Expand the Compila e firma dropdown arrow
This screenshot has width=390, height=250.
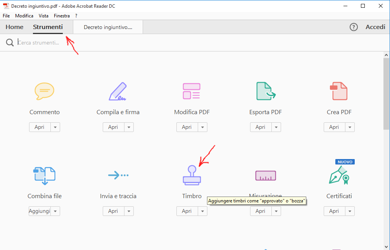[129, 127]
